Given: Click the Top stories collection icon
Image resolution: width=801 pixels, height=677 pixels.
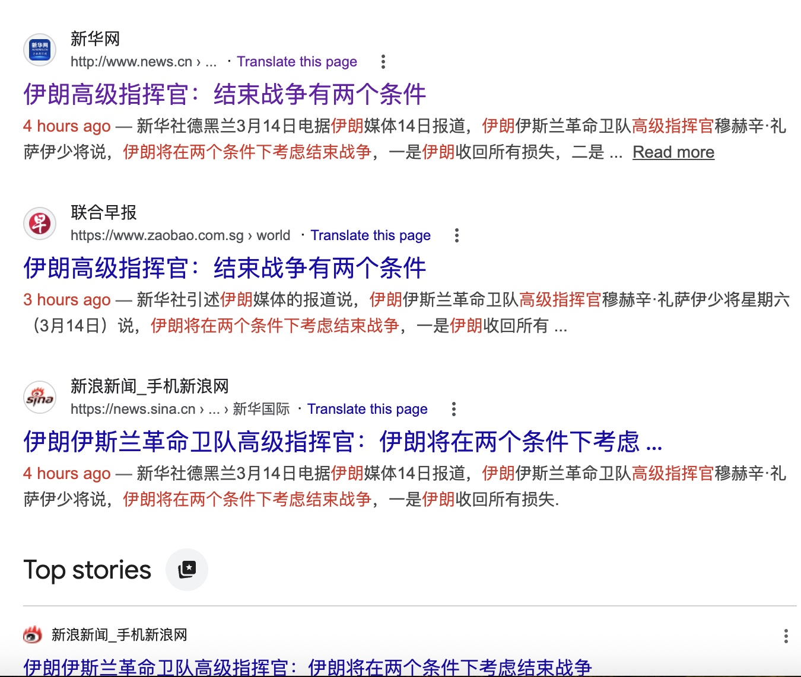Looking at the screenshot, I should tap(187, 570).
